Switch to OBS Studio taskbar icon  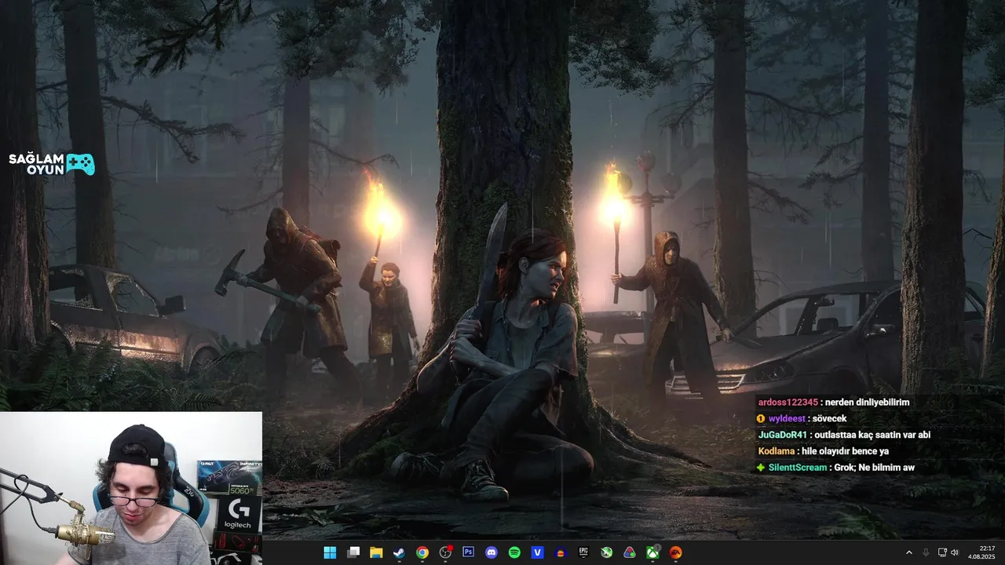[x=446, y=552]
